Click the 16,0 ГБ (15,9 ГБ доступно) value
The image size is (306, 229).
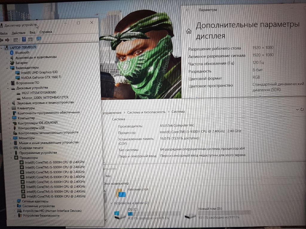180,138
